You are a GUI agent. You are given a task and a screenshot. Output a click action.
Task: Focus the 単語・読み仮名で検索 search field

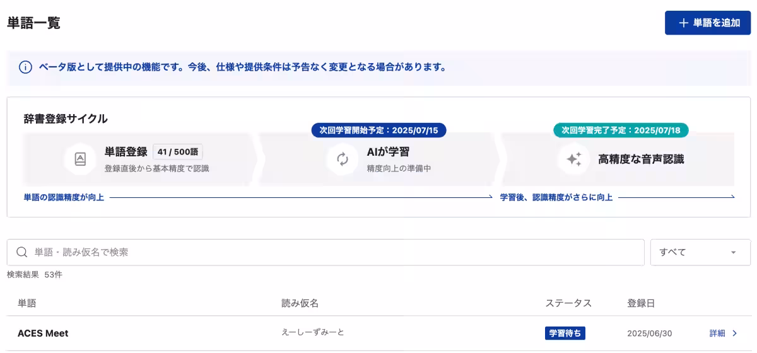[334, 252]
